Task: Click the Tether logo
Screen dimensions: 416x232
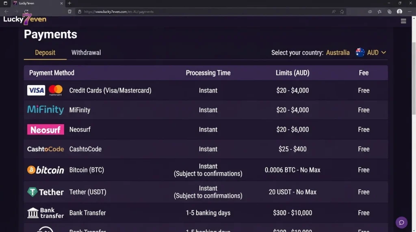Action: pyautogui.click(x=45, y=192)
